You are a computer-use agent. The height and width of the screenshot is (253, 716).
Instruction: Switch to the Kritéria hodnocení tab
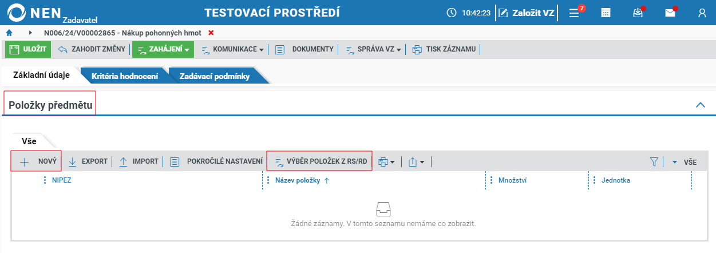point(125,76)
